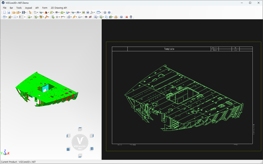Click the blue frame grid icon
The image size is (263, 164).
[15, 17]
